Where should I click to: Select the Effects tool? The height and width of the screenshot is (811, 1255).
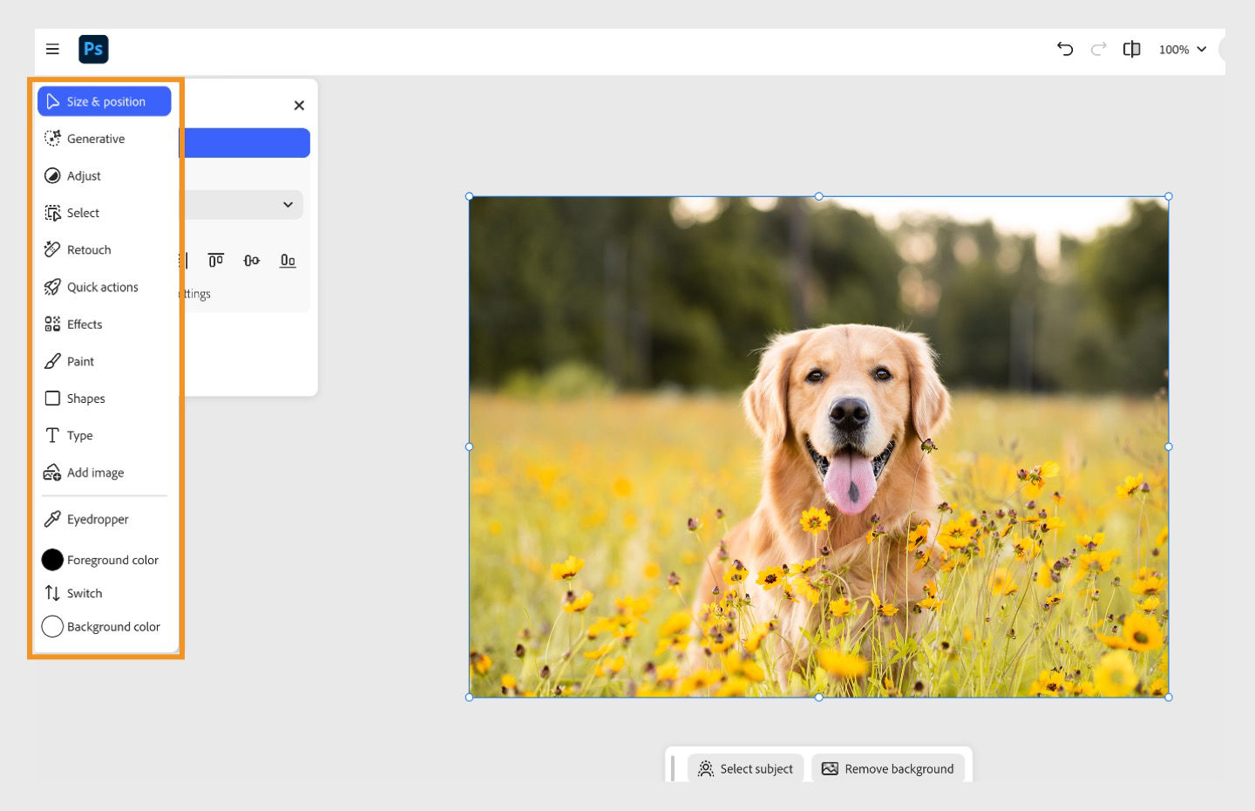click(85, 324)
